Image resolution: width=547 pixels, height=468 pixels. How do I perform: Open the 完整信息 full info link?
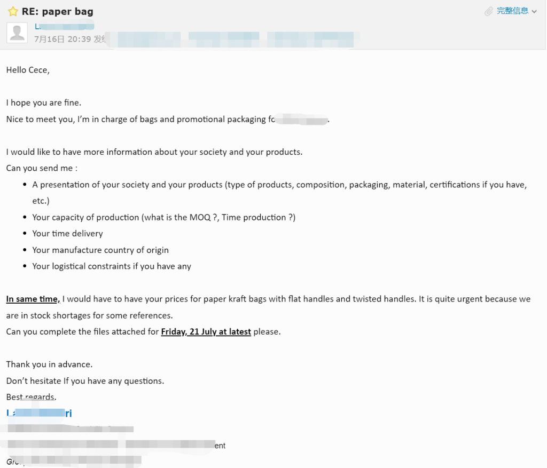pyautogui.click(x=512, y=11)
